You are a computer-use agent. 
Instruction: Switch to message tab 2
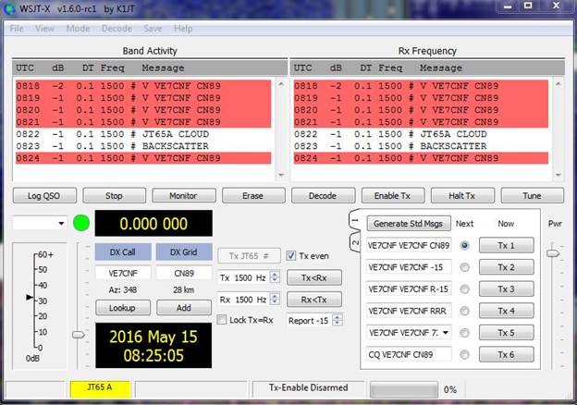pos(355,242)
